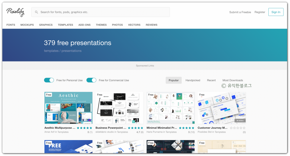290x156 pixels.
Task: Open the PHOTOS menu
Action: point(117,25)
